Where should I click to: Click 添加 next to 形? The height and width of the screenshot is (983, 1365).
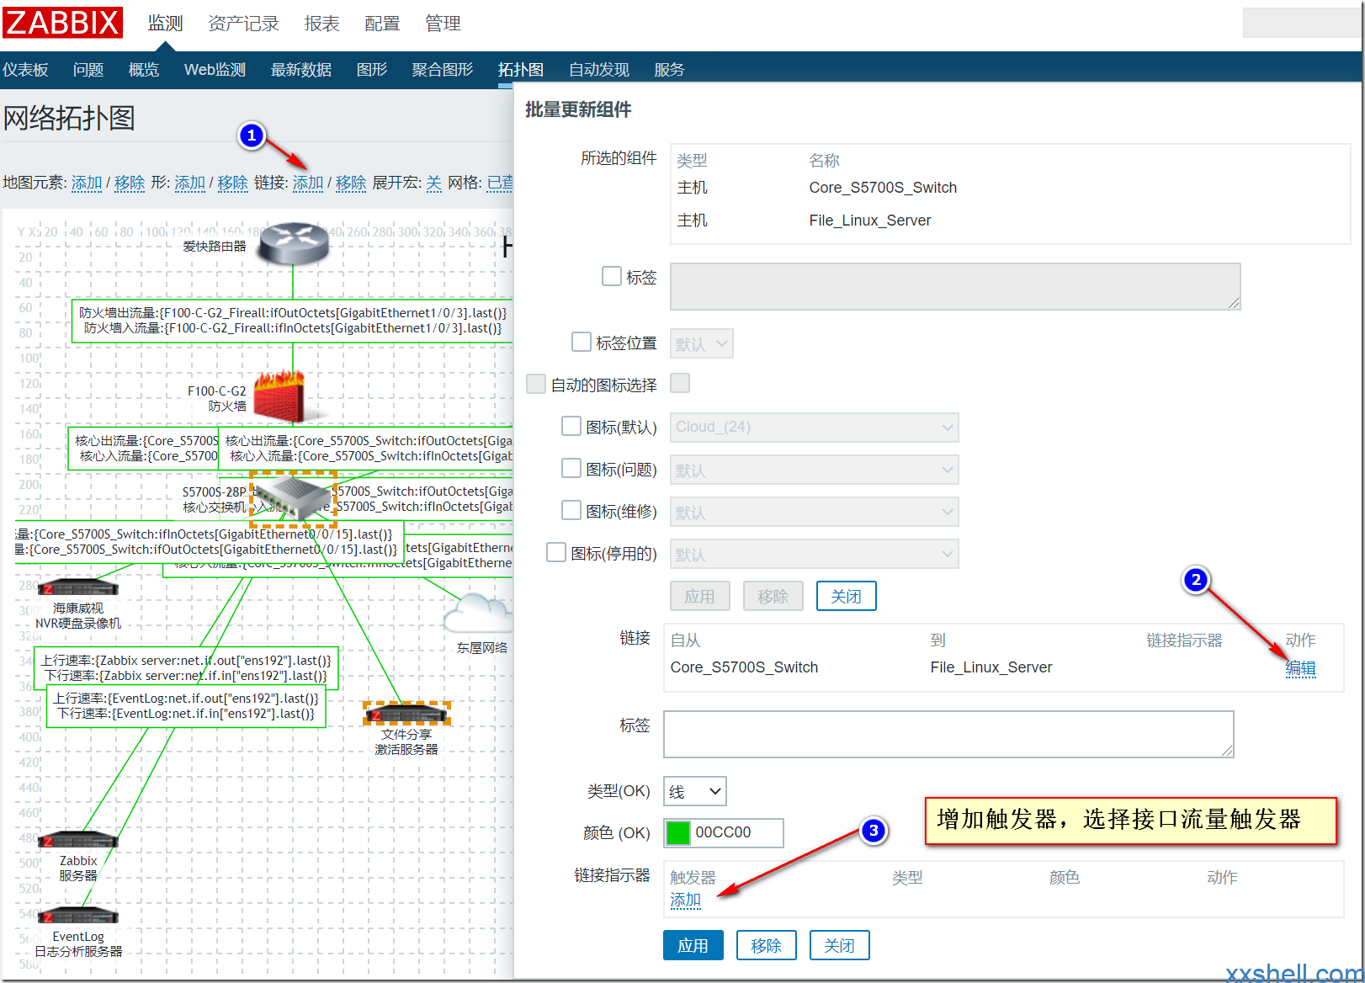(190, 183)
